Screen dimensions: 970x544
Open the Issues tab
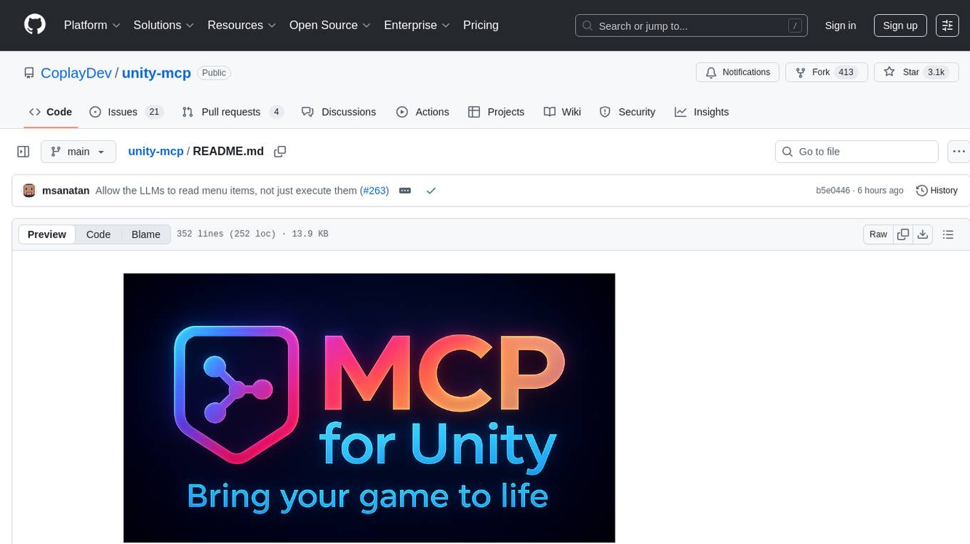[x=126, y=112]
